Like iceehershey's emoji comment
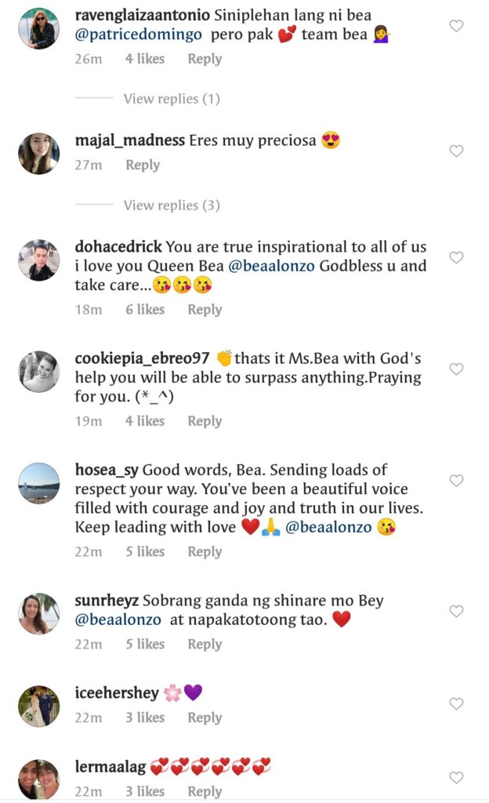 click(456, 704)
